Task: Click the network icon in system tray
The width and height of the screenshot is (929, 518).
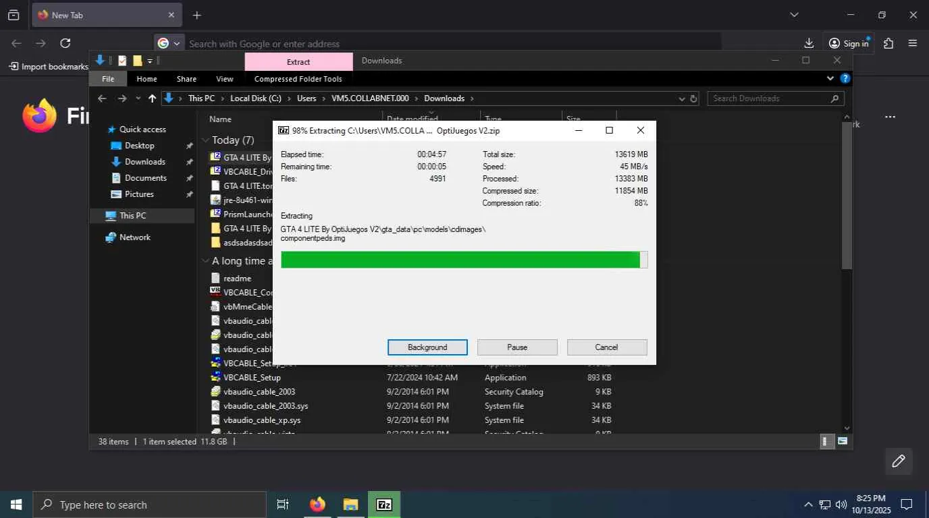Action: point(824,505)
